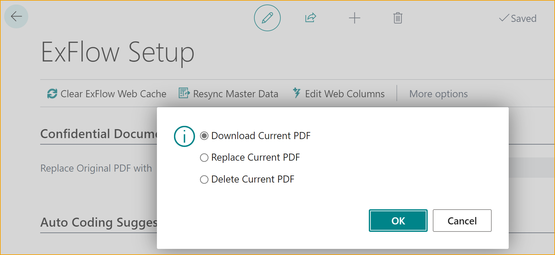Select Delete Current PDF radio button
The image size is (555, 255).
tap(204, 179)
